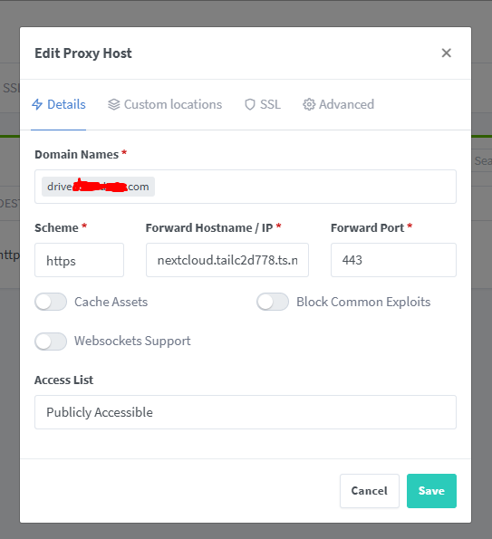Switch to the SSL tab
492x539 pixels.
[x=263, y=104]
